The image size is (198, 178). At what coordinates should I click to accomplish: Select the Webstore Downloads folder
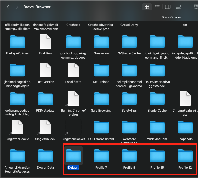point(129,127)
